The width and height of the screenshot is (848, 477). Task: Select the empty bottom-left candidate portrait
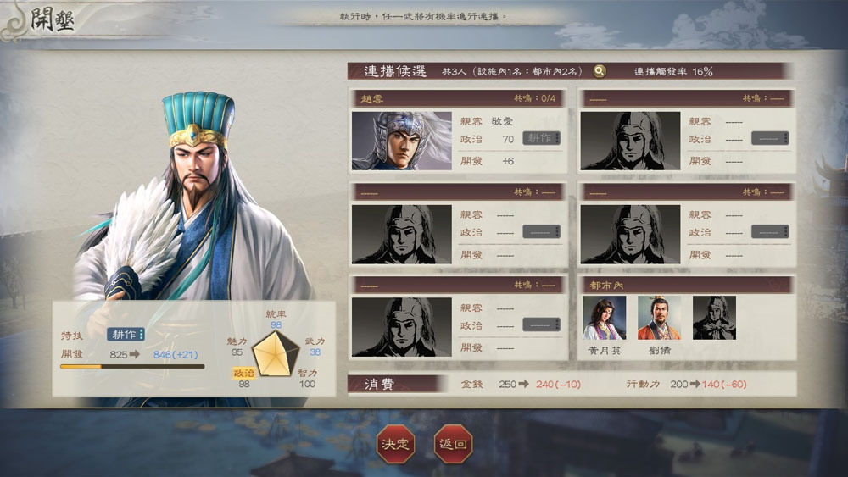pos(401,327)
